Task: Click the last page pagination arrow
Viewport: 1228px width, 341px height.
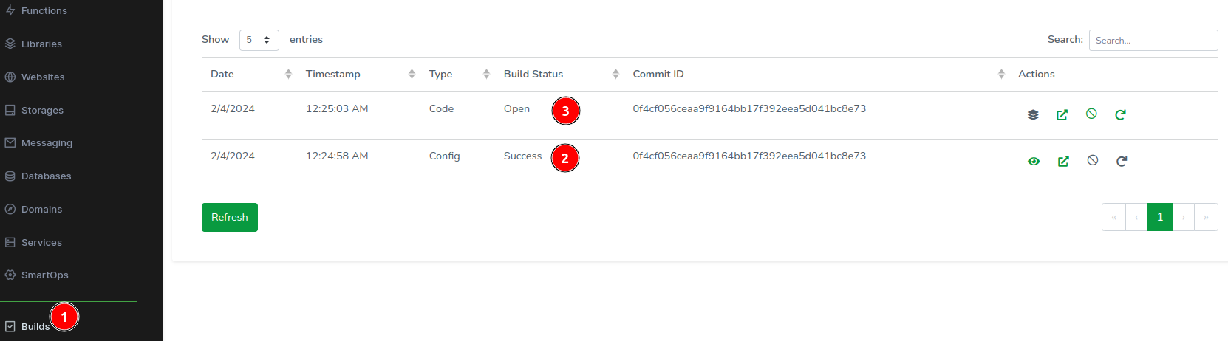Action: coord(1206,217)
